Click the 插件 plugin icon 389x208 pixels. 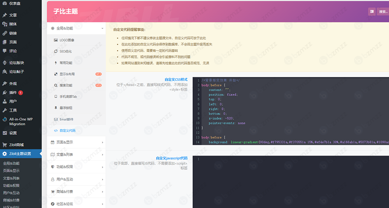coord(4,92)
